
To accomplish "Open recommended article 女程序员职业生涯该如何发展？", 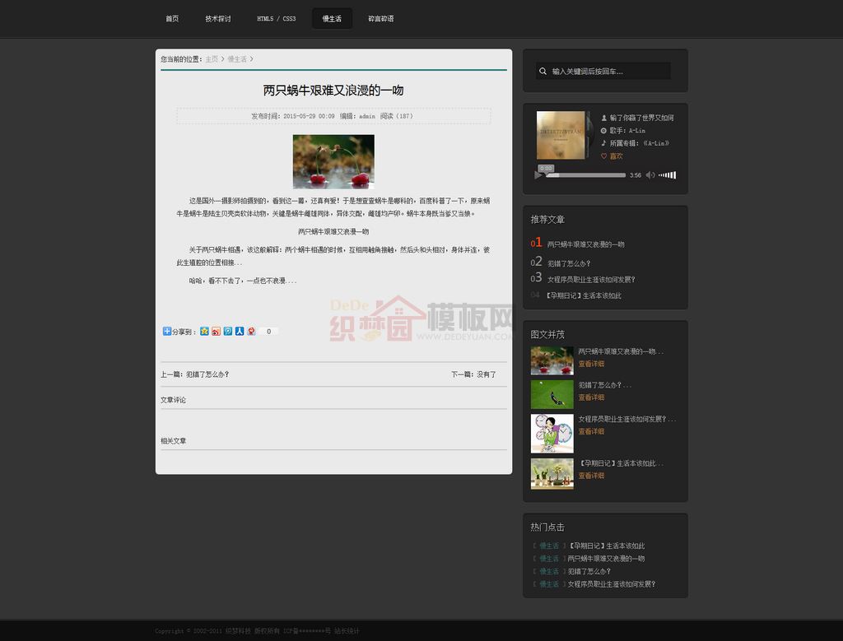I will pos(591,279).
